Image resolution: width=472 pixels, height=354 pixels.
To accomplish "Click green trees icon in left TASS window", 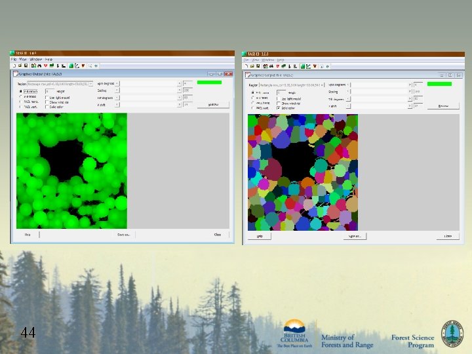I will 52,66.
